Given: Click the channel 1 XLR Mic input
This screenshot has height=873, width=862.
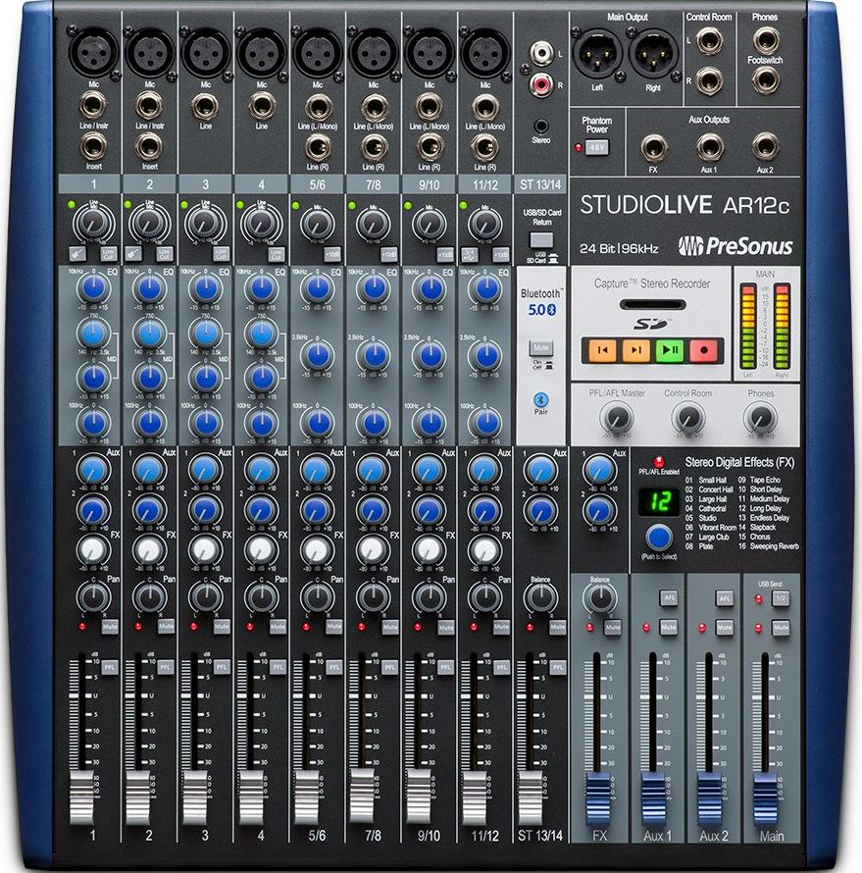Looking at the screenshot, I should (93, 52).
